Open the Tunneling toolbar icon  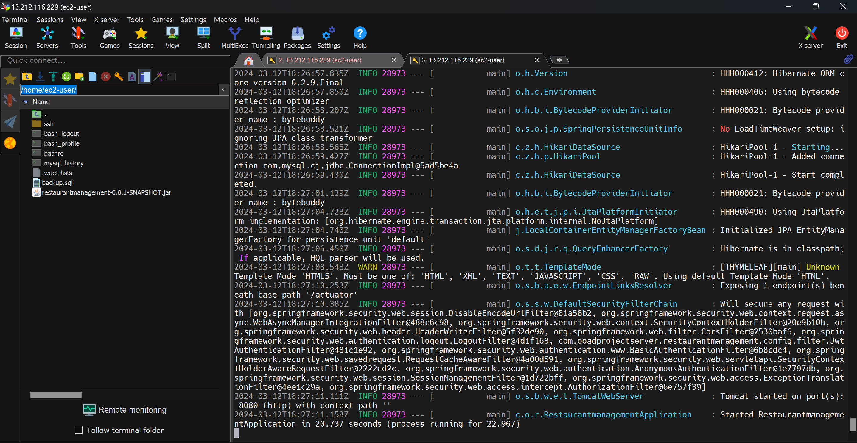click(266, 37)
